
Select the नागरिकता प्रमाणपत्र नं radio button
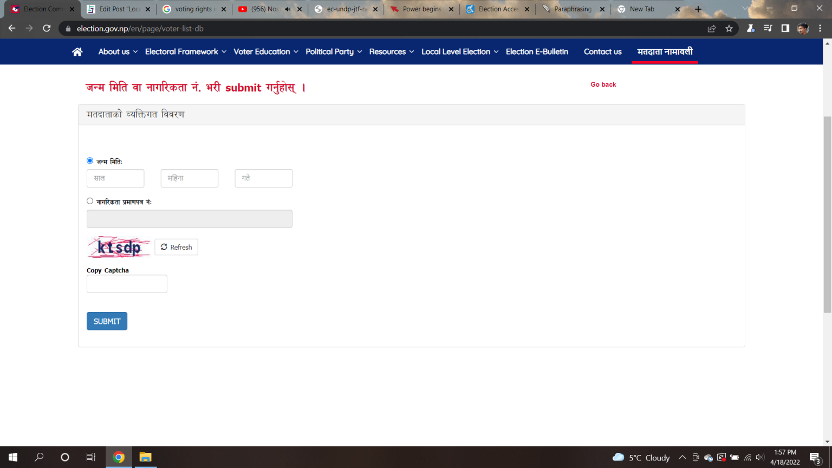coord(89,201)
